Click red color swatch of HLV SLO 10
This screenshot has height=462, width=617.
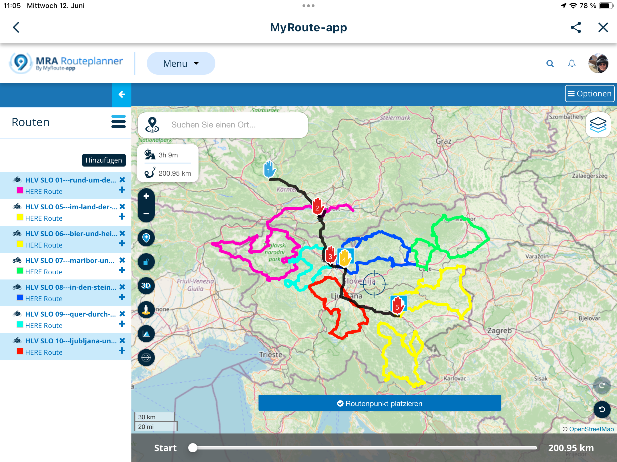pyautogui.click(x=20, y=351)
